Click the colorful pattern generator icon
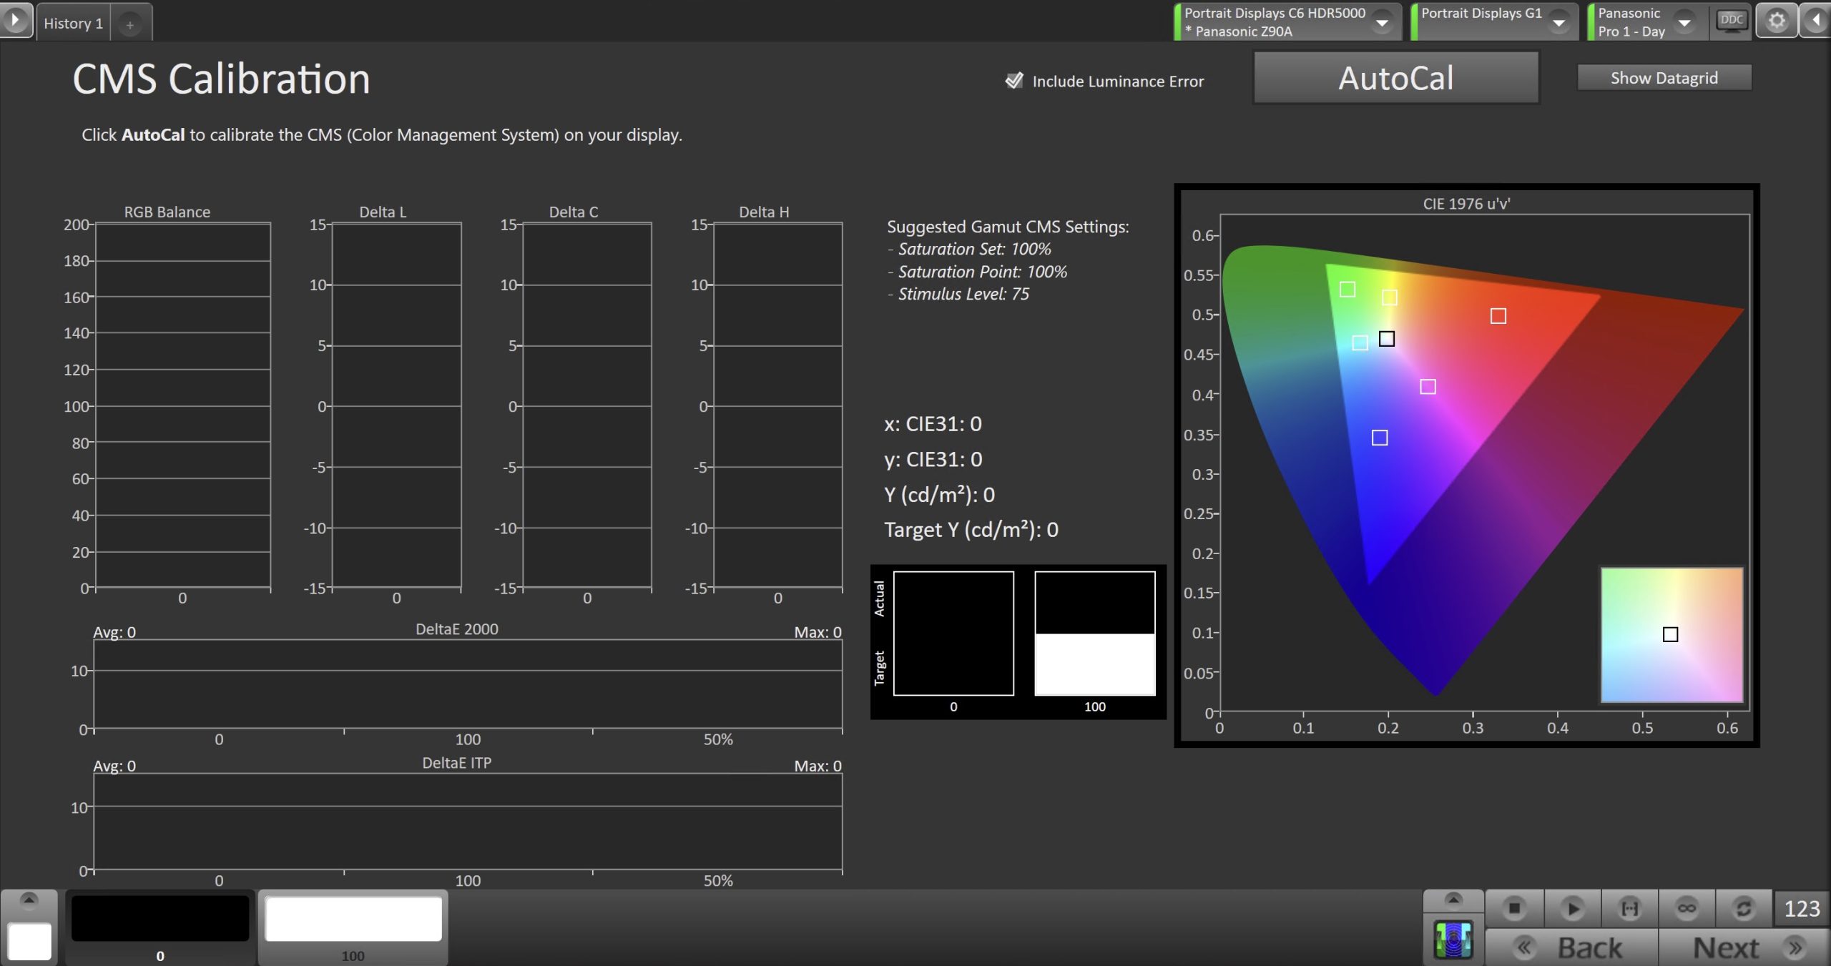 point(1453,940)
